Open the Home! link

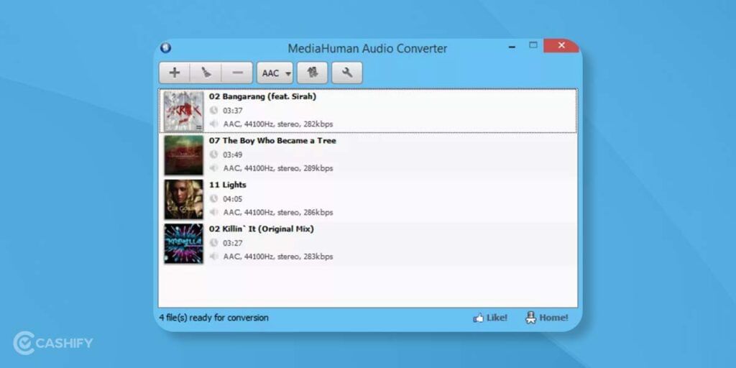click(547, 318)
